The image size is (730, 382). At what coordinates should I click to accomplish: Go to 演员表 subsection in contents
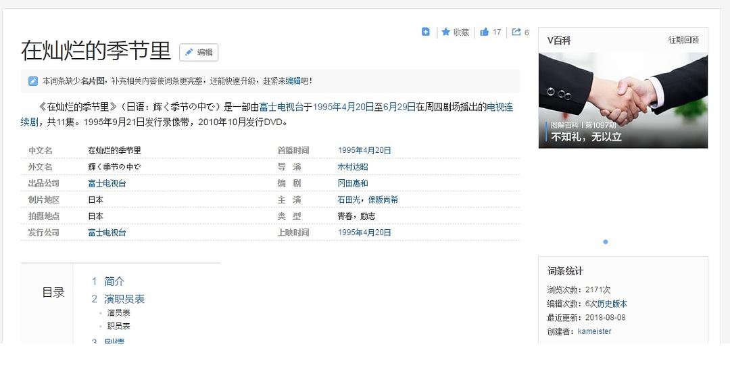click(118, 313)
